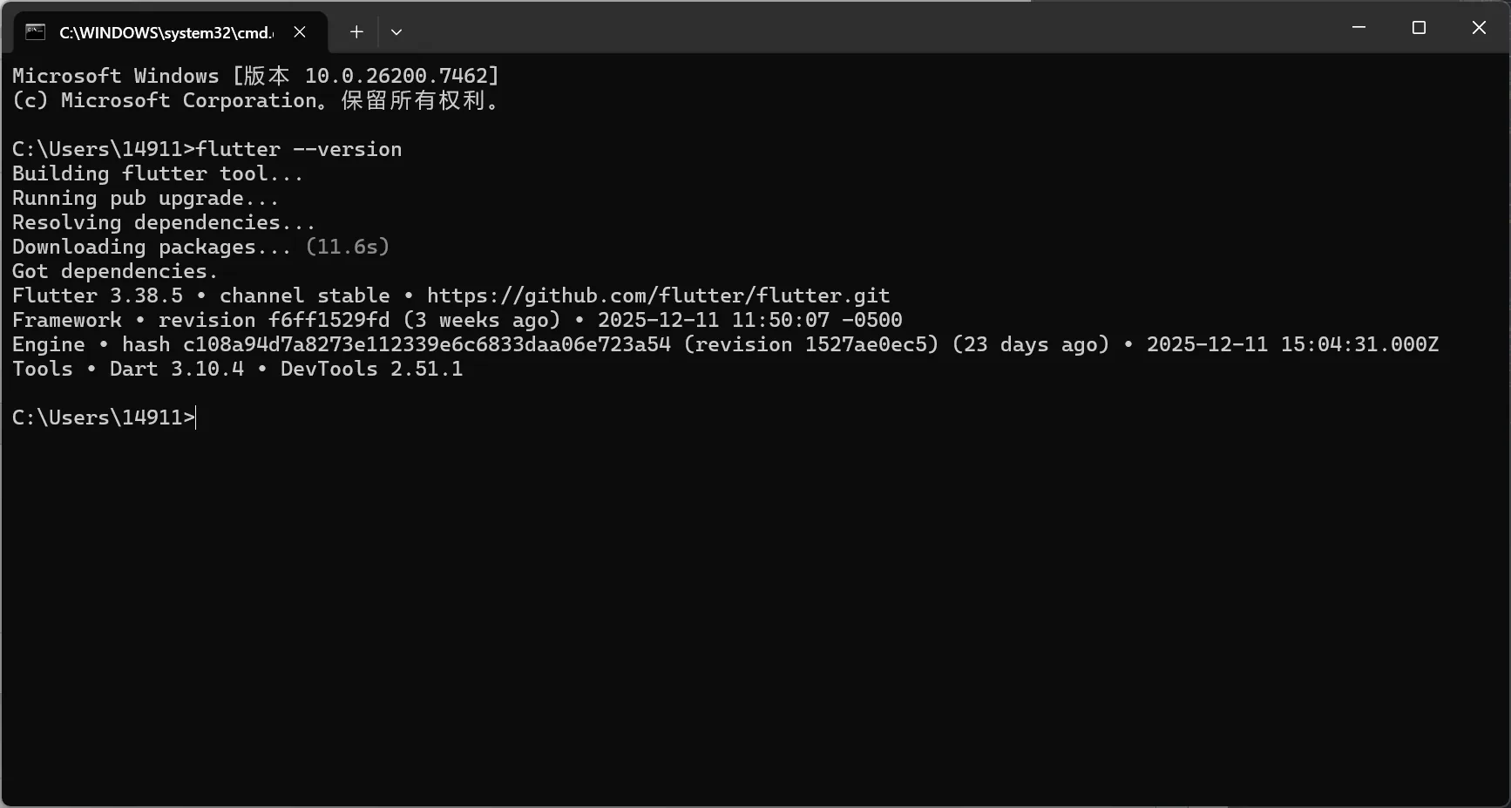
Task: Click the typed 'flutter --version' command
Action: click(x=299, y=149)
